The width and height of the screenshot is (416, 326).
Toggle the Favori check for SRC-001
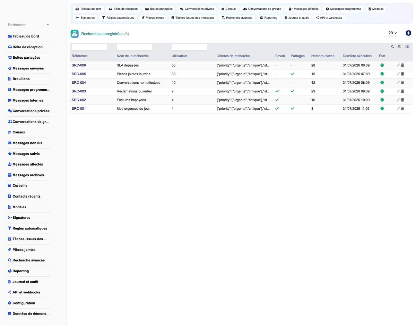(277, 109)
